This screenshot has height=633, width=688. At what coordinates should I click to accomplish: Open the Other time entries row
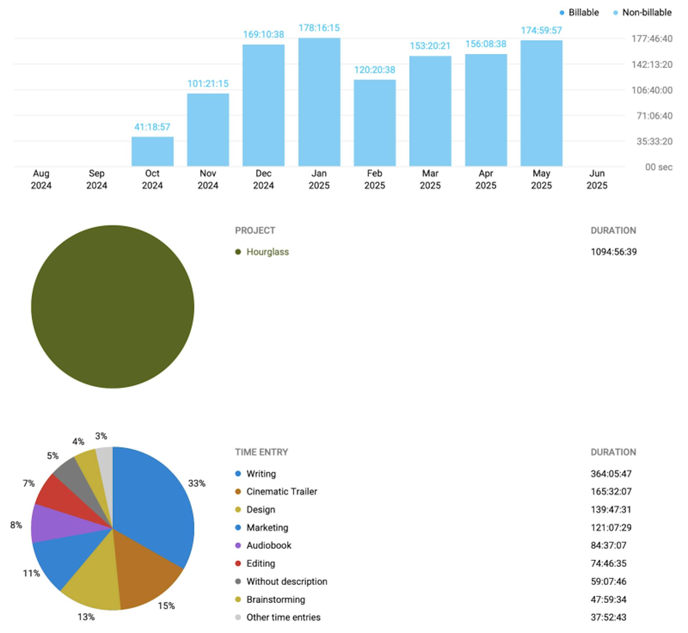(x=283, y=617)
